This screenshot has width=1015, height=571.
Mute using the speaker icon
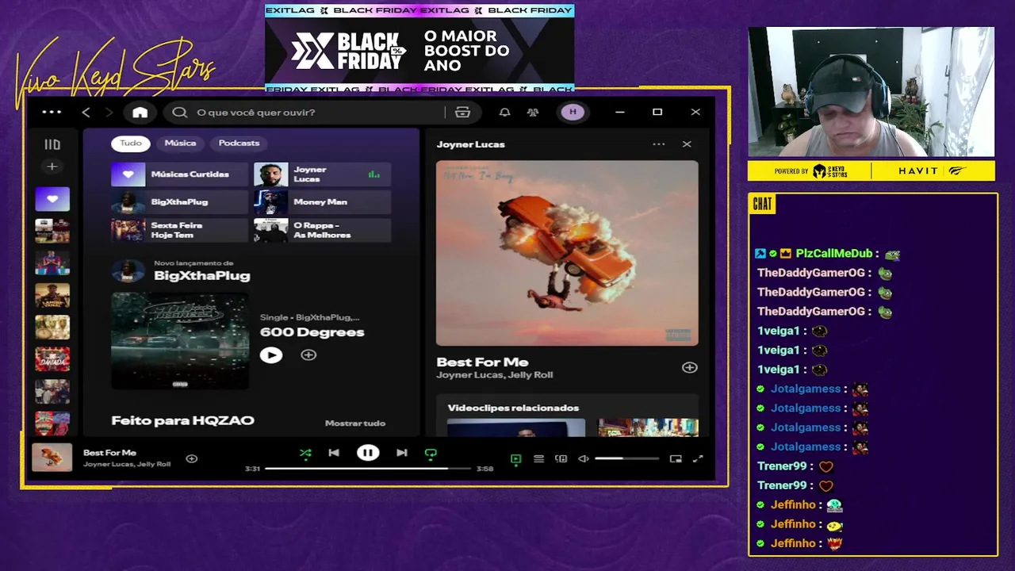click(584, 458)
